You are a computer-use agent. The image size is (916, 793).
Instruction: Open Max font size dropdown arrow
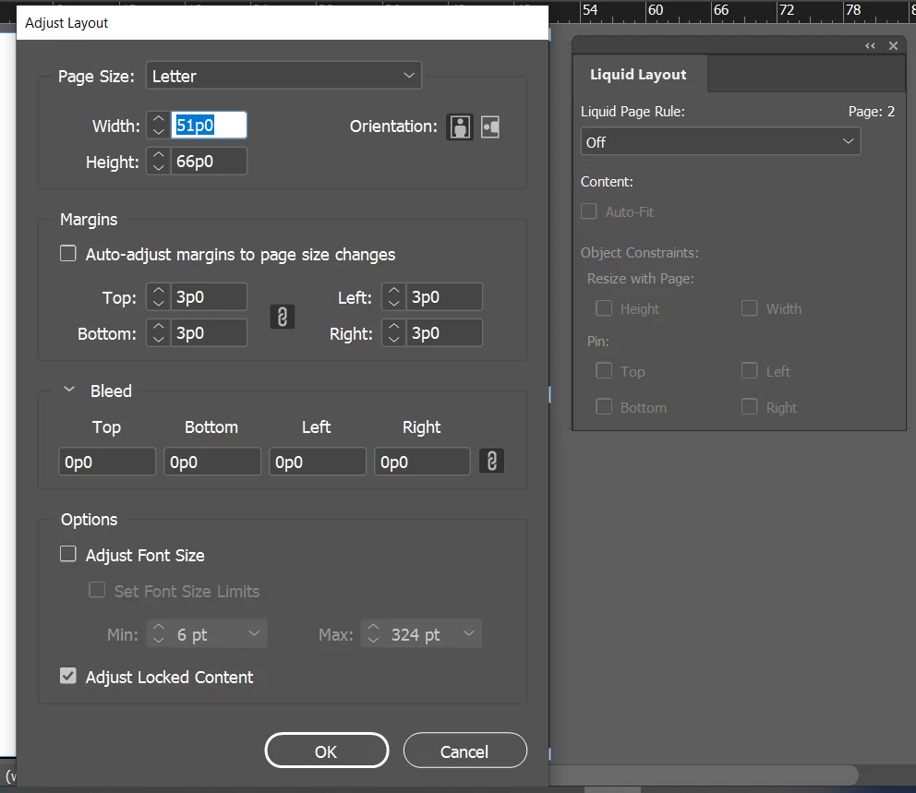point(468,633)
